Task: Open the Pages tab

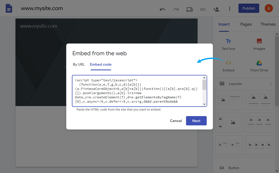Action: coord(246,24)
